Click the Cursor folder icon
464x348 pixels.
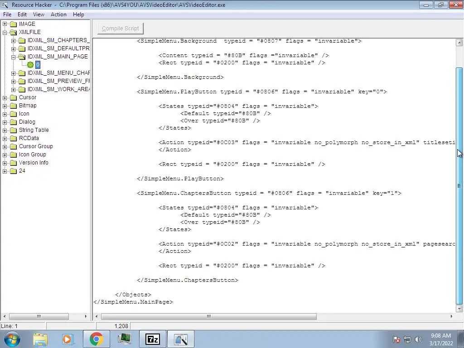click(x=13, y=98)
